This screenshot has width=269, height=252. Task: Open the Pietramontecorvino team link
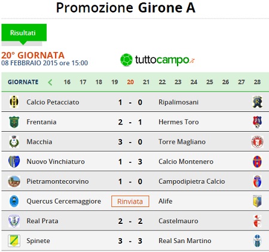(57, 181)
